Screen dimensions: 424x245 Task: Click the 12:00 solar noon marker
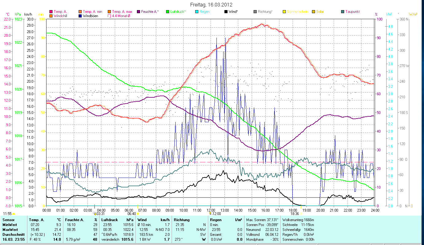216,214
